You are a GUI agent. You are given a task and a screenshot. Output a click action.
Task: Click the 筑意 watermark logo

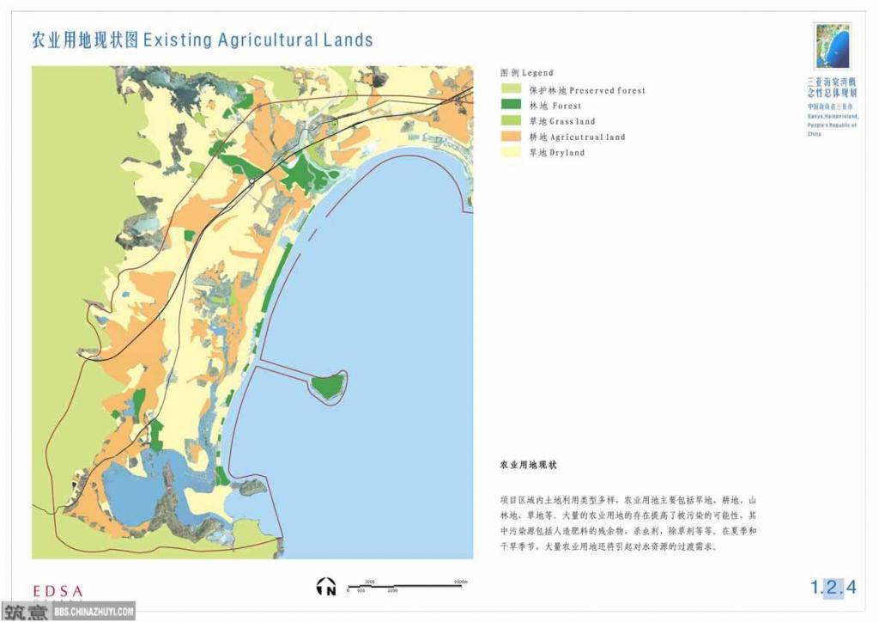25,612
